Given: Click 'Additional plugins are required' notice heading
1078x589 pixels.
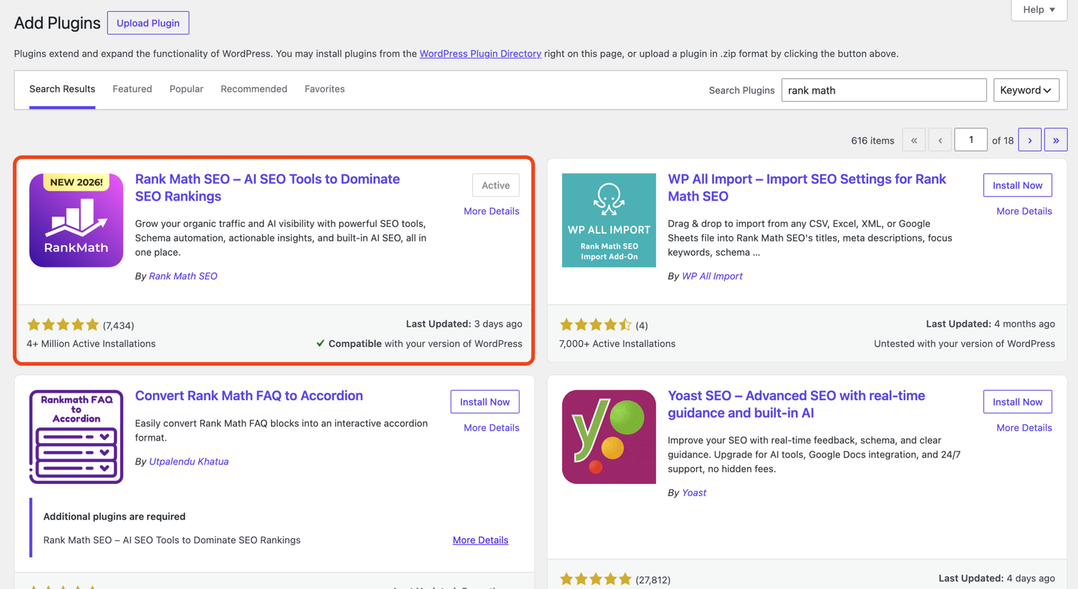Looking at the screenshot, I should [115, 516].
